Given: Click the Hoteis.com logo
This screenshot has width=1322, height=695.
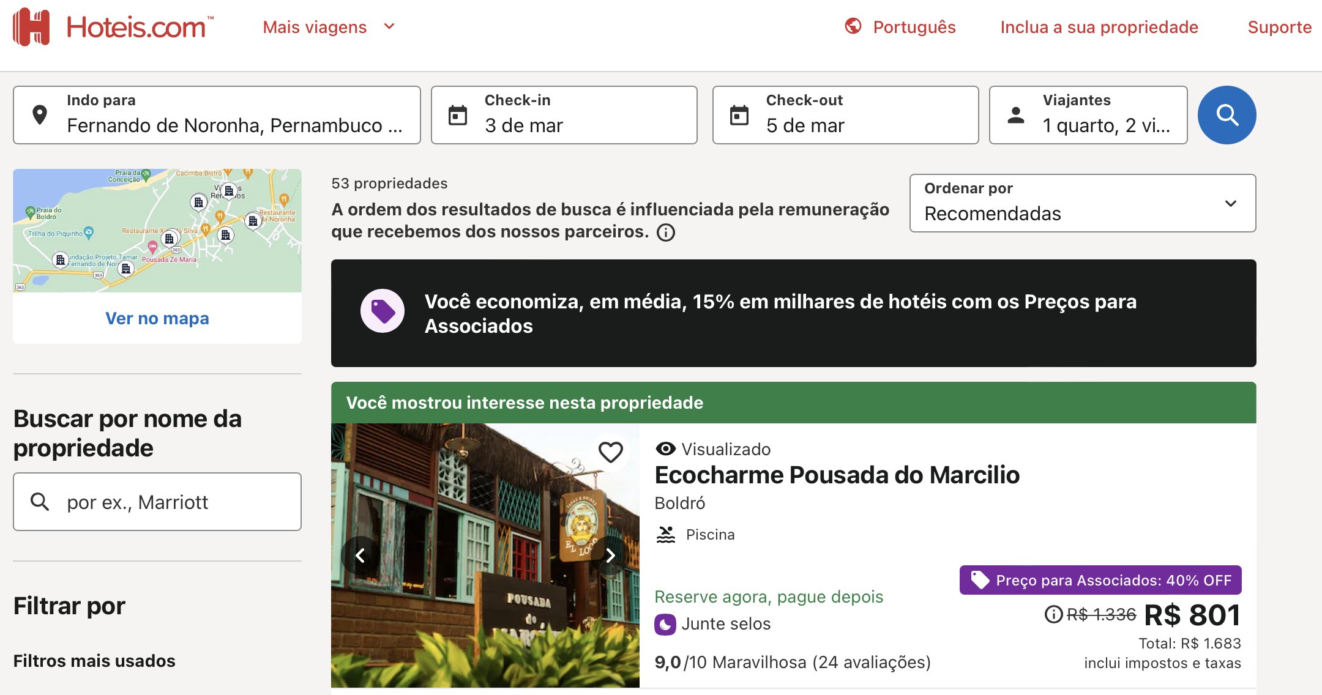Looking at the screenshot, I should point(113,27).
